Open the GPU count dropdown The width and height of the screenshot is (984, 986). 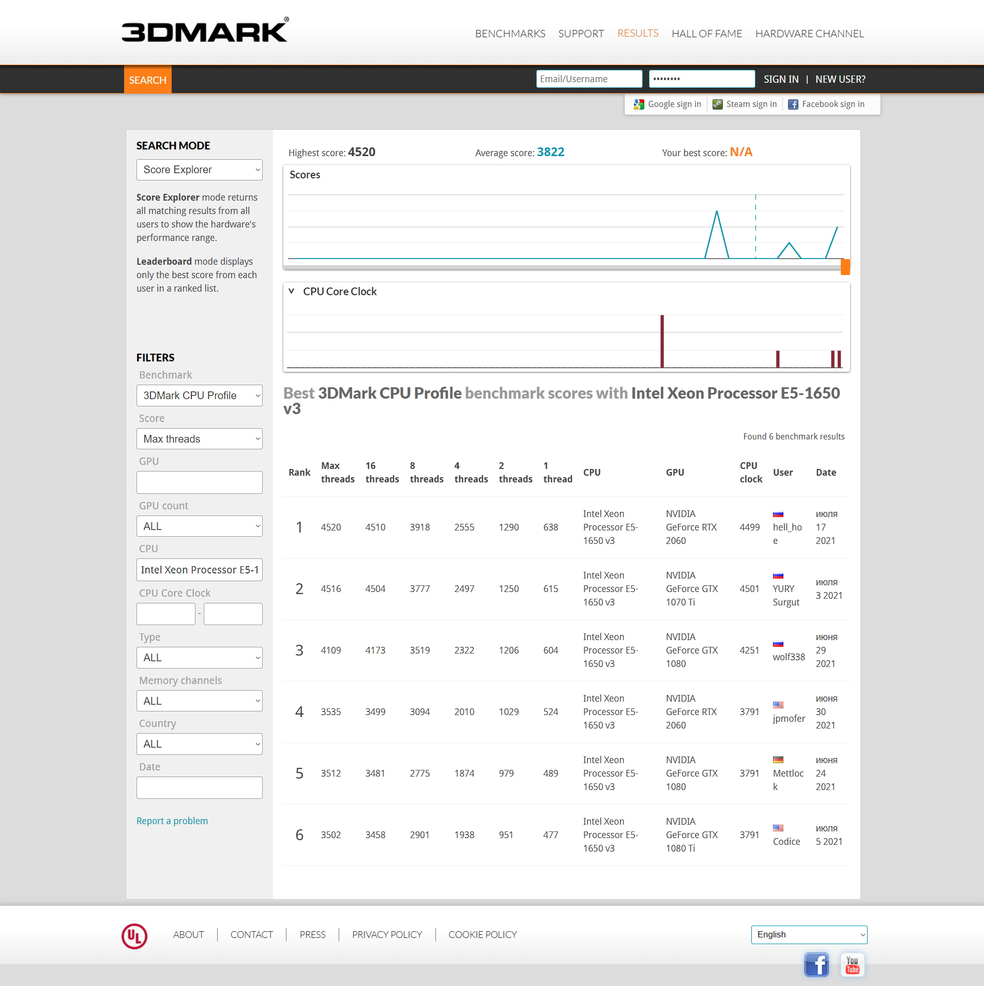(200, 526)
